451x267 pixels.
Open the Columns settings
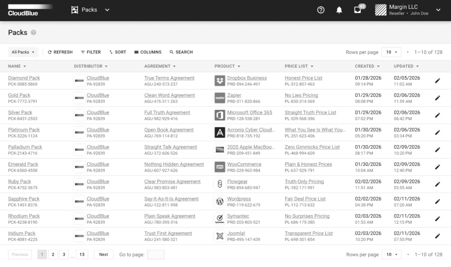pos(148,52)
